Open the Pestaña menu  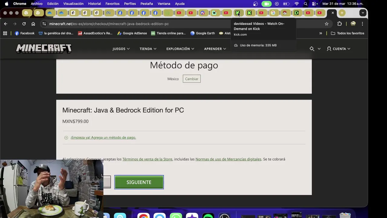[147, 4]
